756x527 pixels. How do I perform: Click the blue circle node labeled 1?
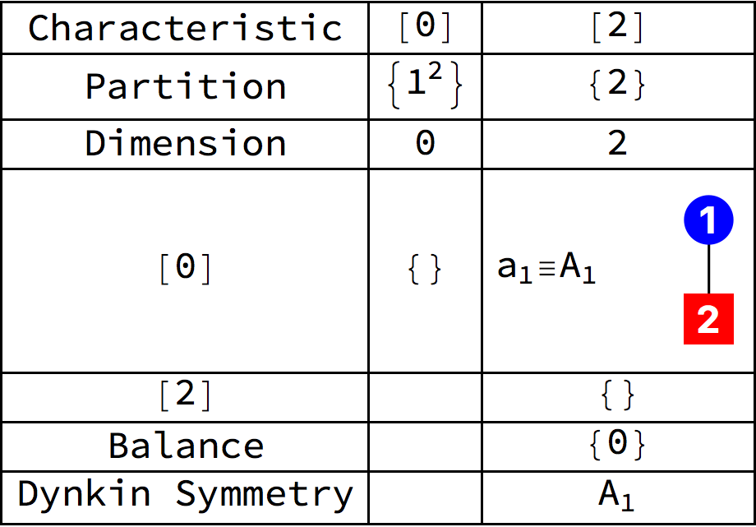point(708,220)
